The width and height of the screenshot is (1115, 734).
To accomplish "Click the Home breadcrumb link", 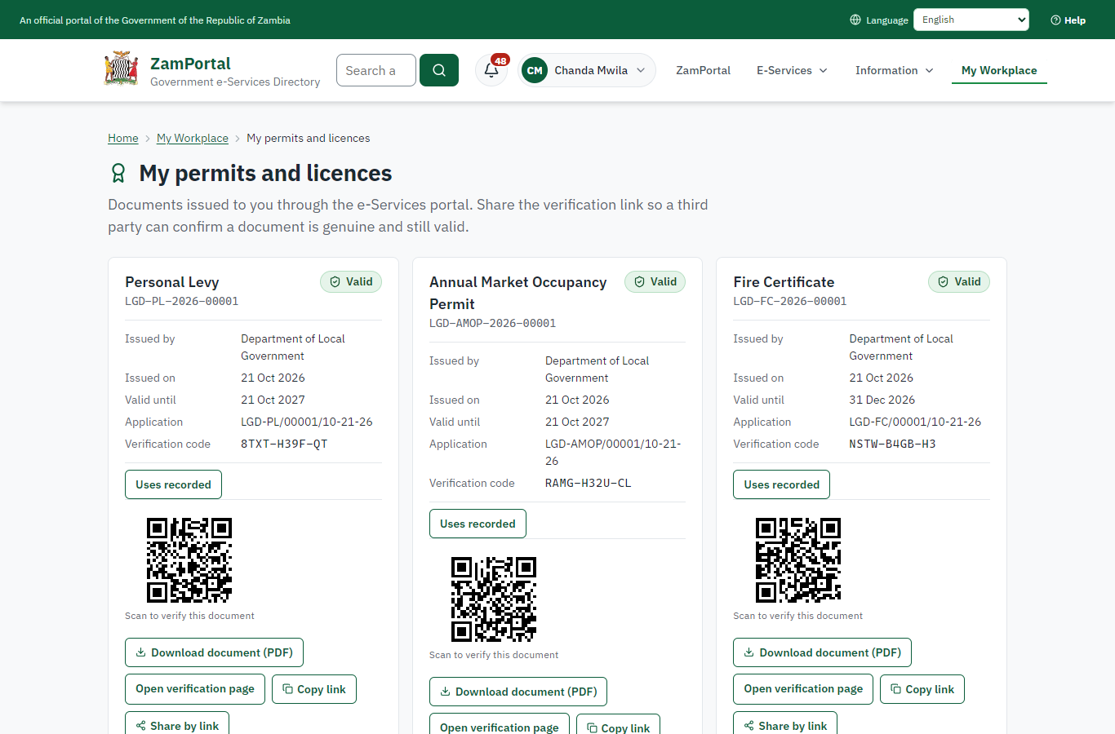I will pos(123,138).
